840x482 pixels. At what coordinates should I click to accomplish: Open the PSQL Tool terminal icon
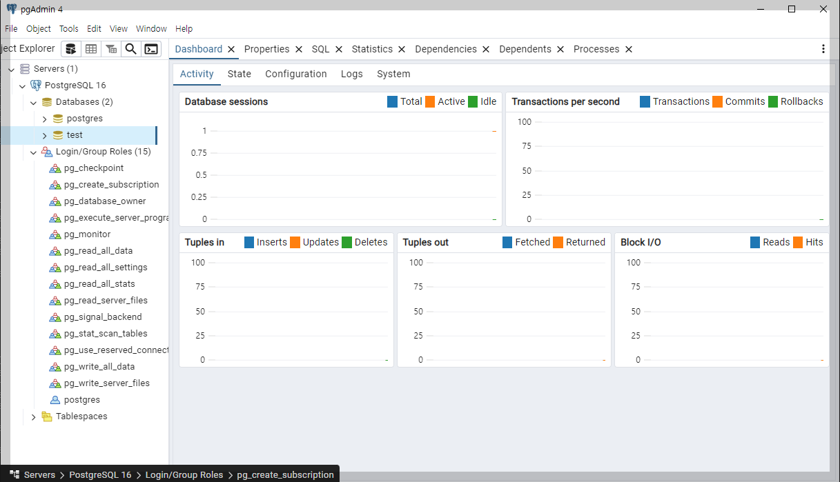150,49
